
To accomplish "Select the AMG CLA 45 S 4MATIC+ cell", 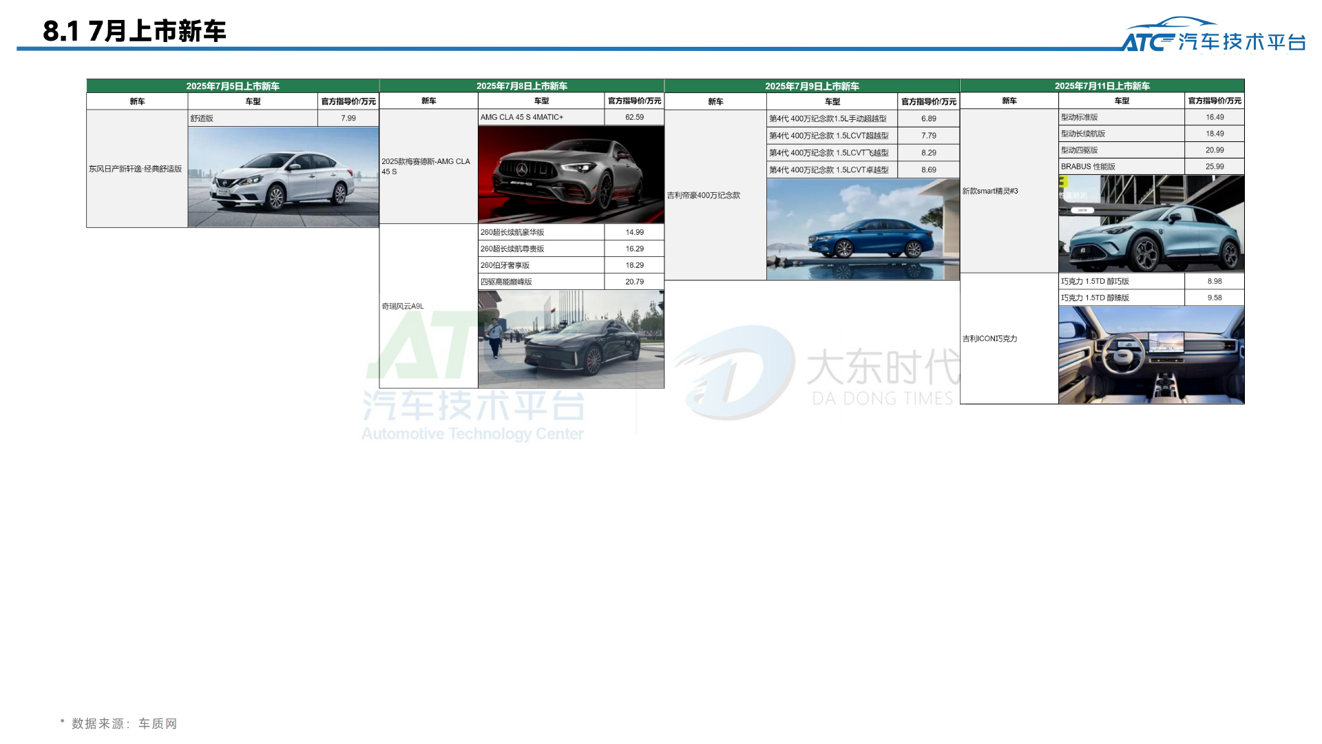I will coord(541,117).
